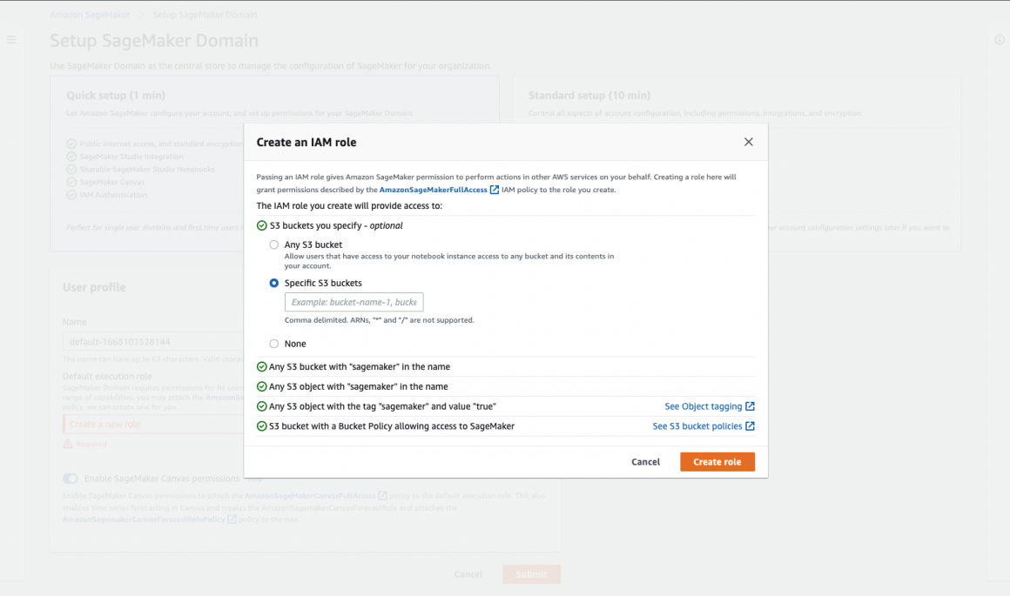Toggle Enable SageMaker Canvas permissions switch
The width and height of the screenshot is (1010, 596).
tap(70, 479)
